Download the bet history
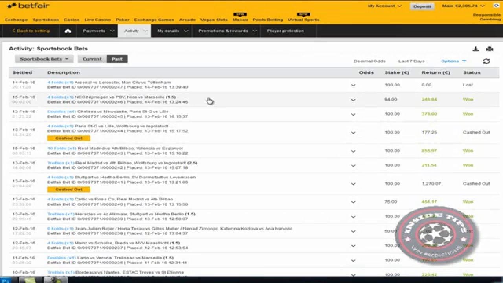This screenshot has width=503, height=283. click(475, 49)
